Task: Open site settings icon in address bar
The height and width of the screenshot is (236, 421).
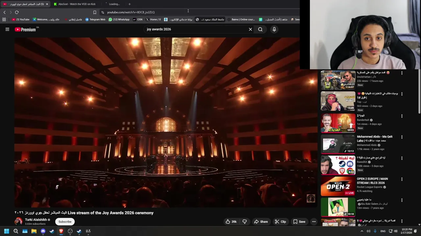Action: click(x=103, y=12)
